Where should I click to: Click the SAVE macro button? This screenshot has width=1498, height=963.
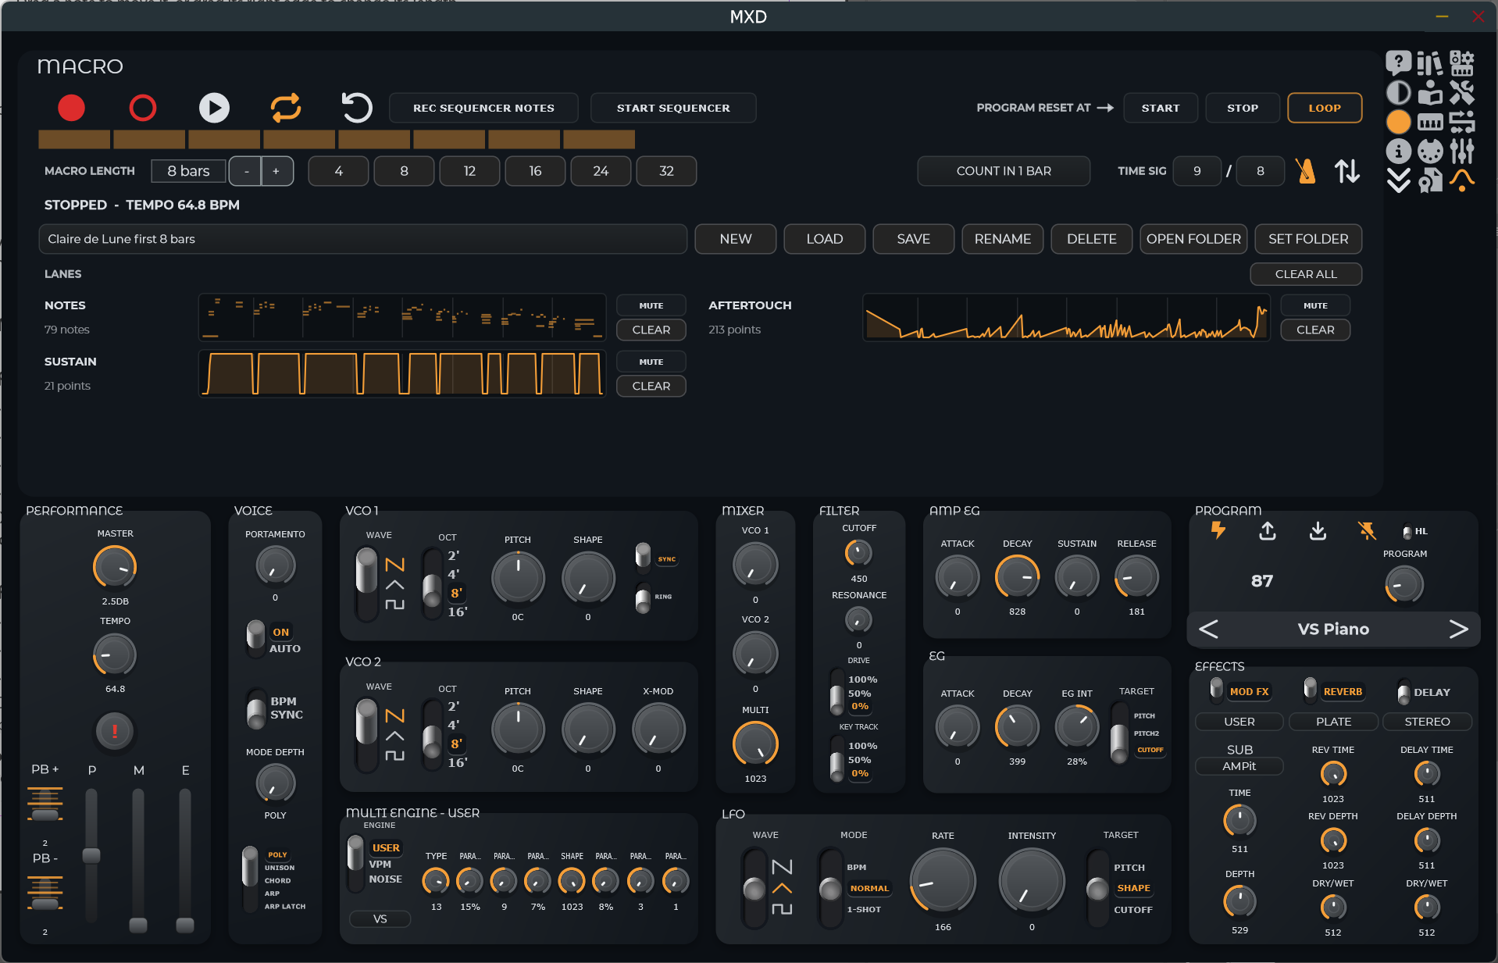[x=913, y=239]
